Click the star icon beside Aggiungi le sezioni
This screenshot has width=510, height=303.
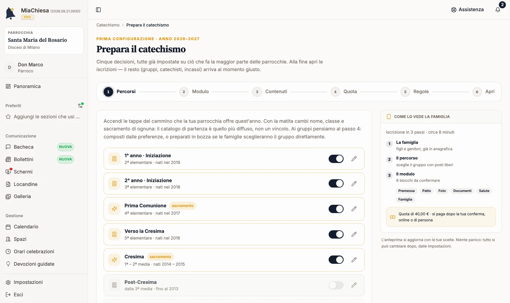(8, 117)
